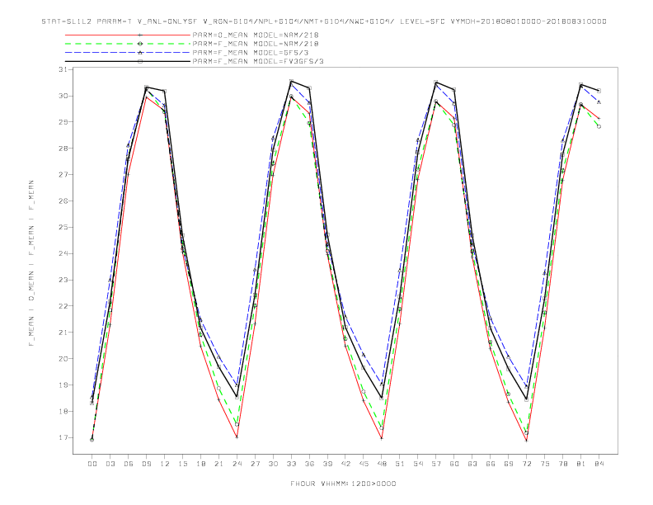Click y-axis tick label 26
This screenshot has height=505, width=653.
(x=63, y=201)
